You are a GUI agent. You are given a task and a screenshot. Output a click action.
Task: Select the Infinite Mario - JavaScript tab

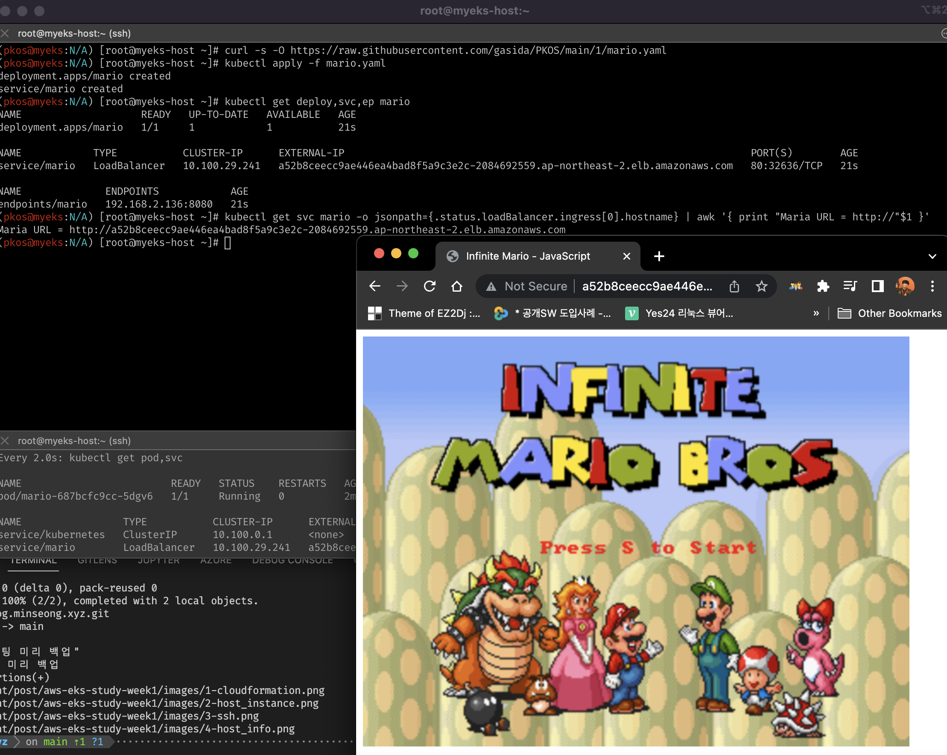click(538, 256)
